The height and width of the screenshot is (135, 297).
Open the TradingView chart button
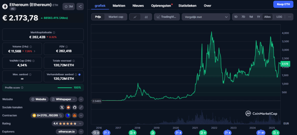(x=167, y=17)
